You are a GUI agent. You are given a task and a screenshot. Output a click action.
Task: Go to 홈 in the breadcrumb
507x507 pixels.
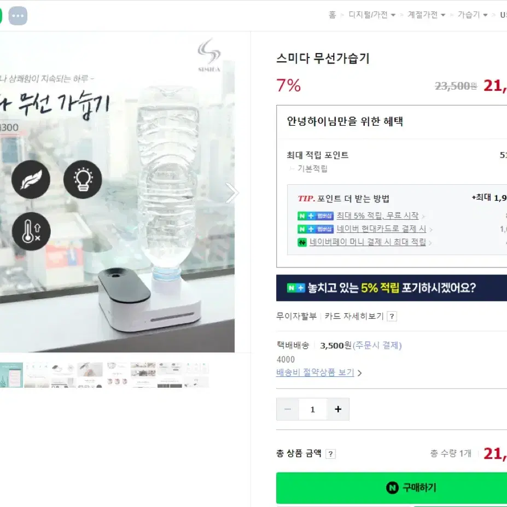(333, 15)
